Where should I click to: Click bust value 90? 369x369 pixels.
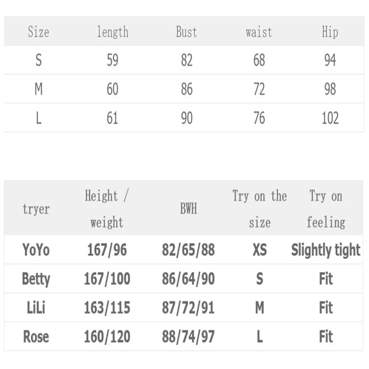click(x=187, y=118)
